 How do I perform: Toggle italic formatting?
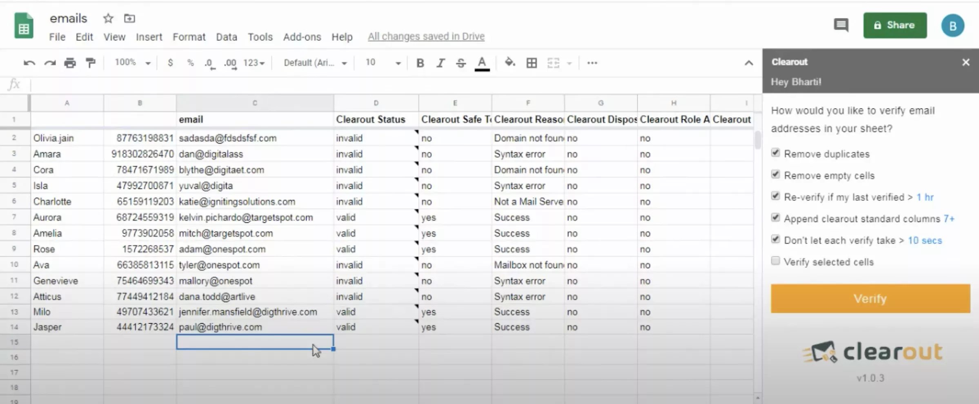[x=441, y=63]
